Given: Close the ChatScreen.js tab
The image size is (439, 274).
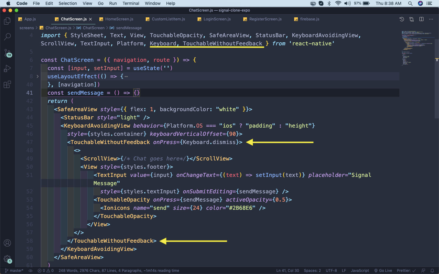Looking at the screenshot, I should pos(91,19).
